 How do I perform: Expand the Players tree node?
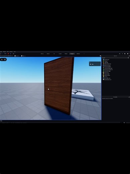point(102,61)
